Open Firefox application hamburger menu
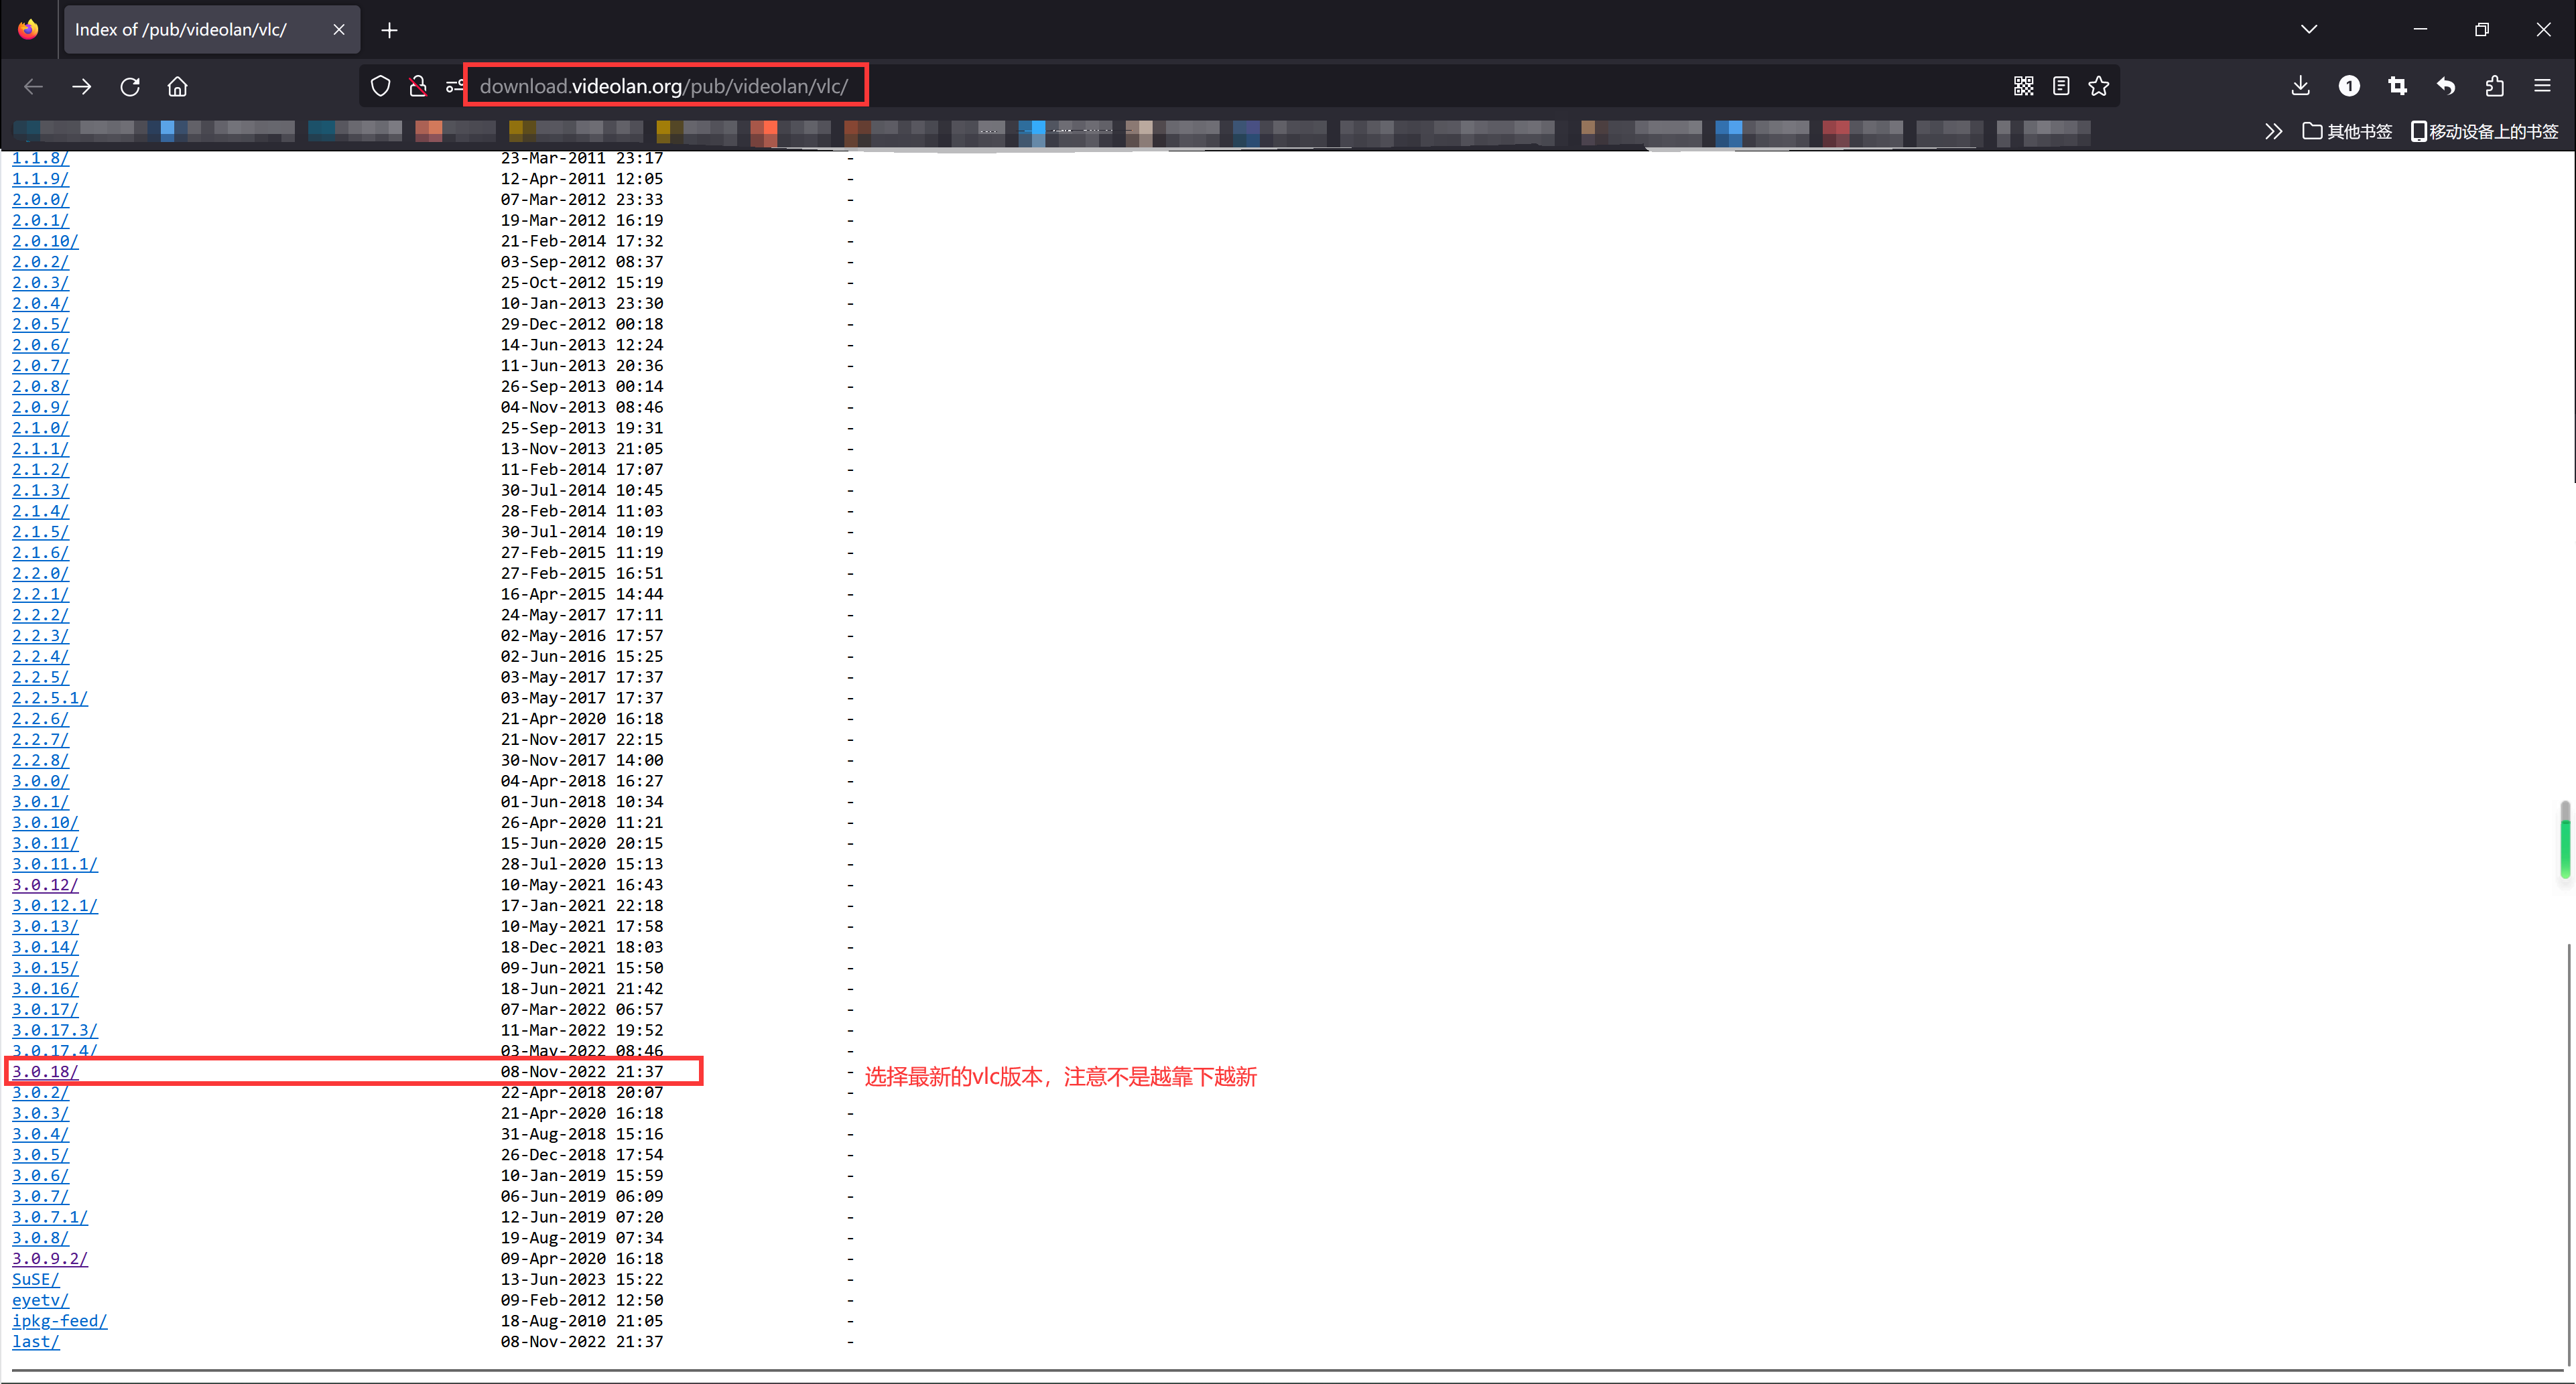 click(x=2542, y=86)
